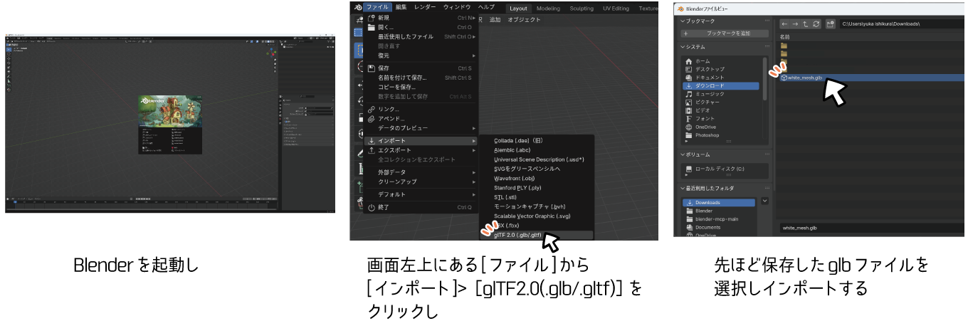Go to parent directory using up arrow

pyautogui.click(x=805, y=23)
